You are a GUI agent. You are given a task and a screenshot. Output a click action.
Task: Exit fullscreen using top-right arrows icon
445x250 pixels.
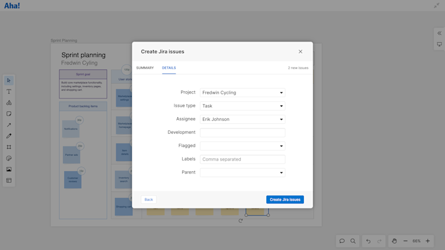(x=437, y=5)
